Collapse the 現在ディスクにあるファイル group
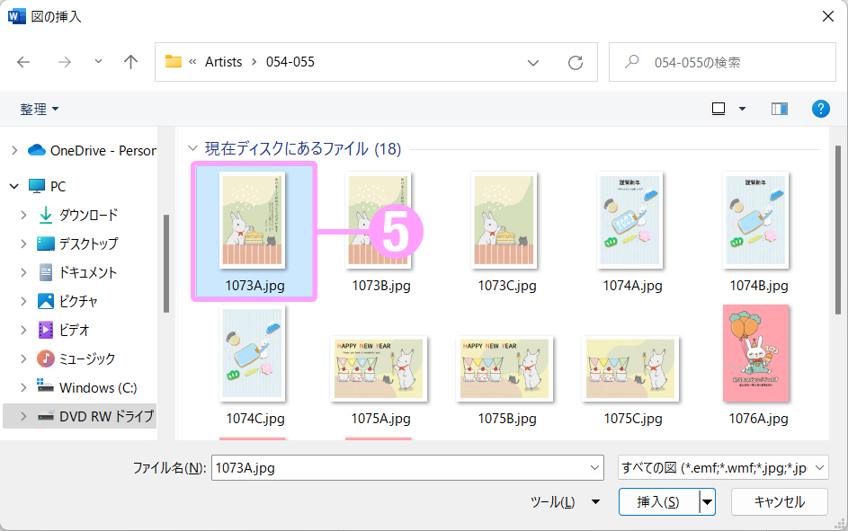The height and width of the screenshot is (531, 848). [192, 148]
